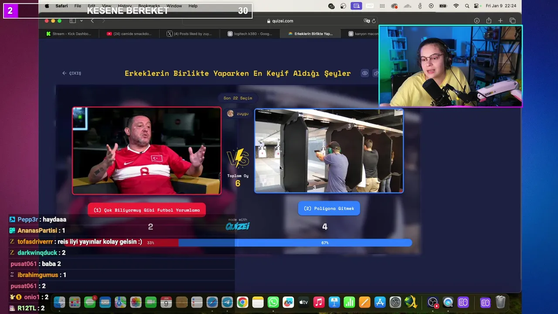
Task: Vote '(1) Çok Biliyormuş Gibi Futbol Yorumlama'
Action: pyautogui.click(x=146, y=210)
